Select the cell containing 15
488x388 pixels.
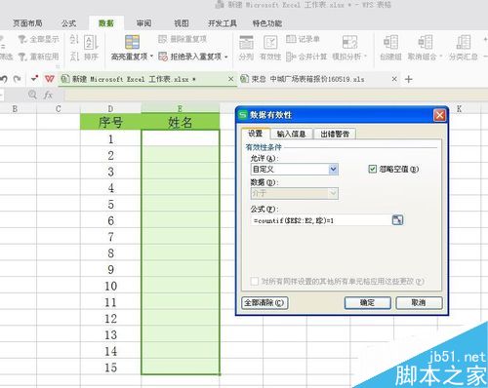click(111, 368)
